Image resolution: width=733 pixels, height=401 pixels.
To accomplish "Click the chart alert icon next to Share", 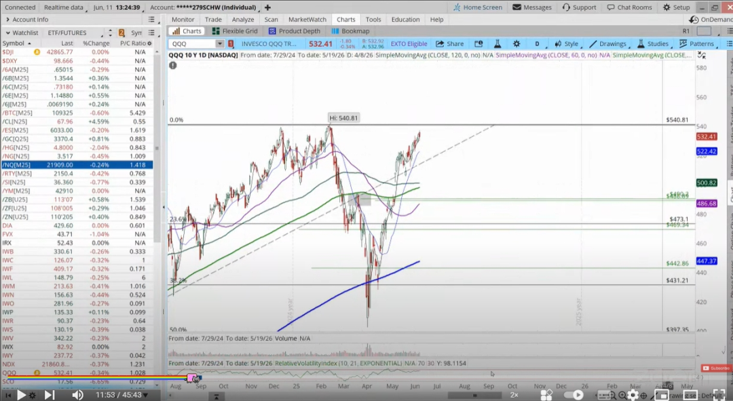I will click(478, 44).
